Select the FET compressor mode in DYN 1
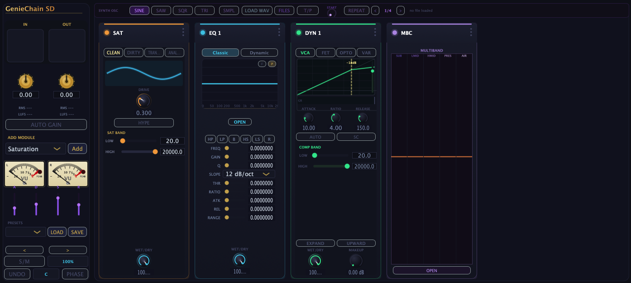 tap(325, 53)
